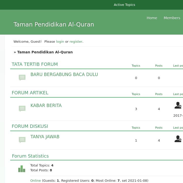183x183 pixels.
Task: Click the speech bubble icon beside BARU BERGABUNG BACA DULU
Action: [22, 78]
